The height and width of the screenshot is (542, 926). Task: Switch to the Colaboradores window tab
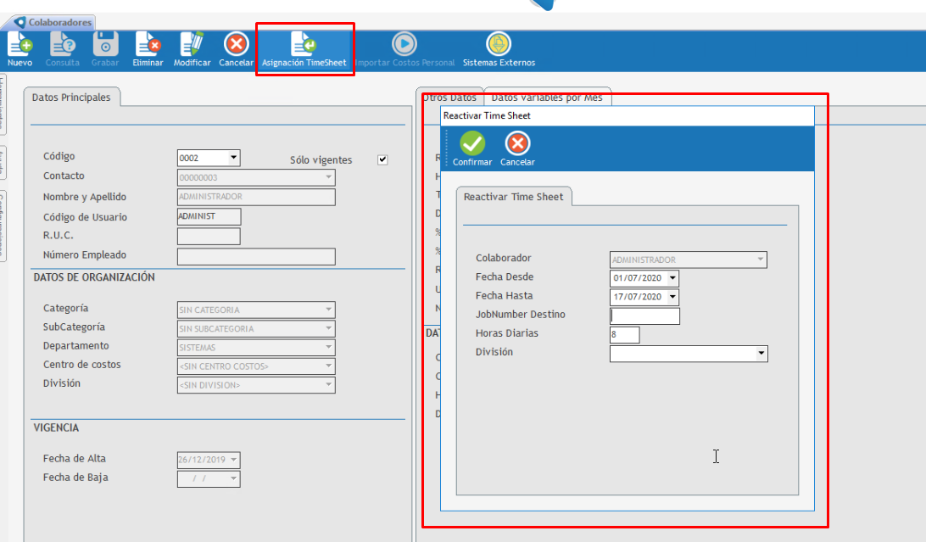click(53, 22)
